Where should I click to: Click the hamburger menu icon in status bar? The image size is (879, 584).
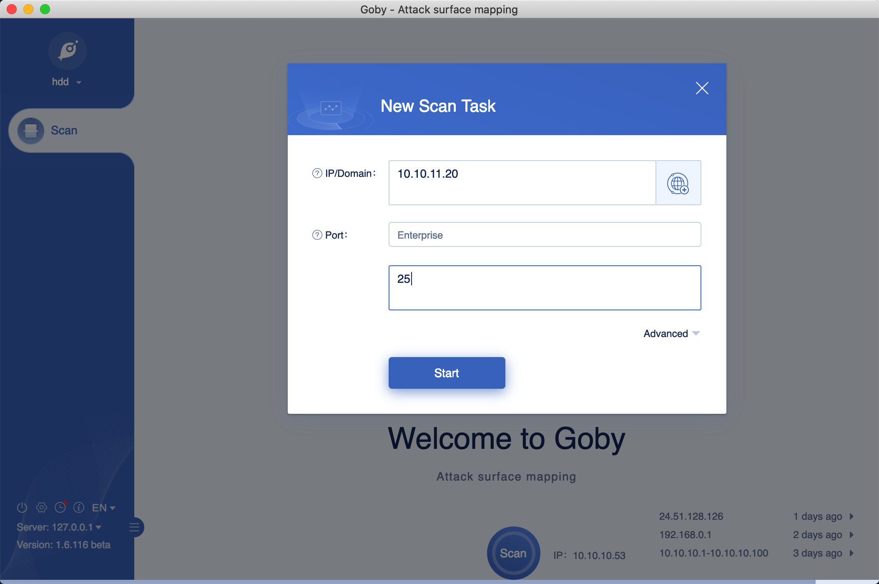(x=134, y=526)
